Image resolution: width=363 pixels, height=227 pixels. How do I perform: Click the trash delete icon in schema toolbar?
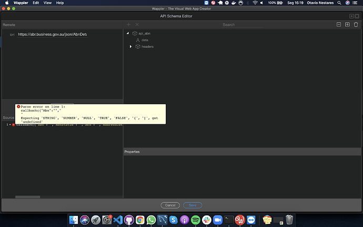[356, 25]
